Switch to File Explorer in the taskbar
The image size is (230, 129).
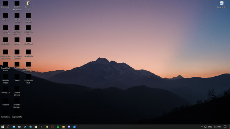point(63,127)
